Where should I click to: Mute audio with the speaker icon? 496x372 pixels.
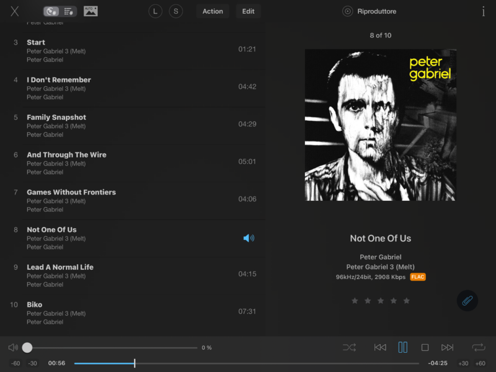click(x=13, y=348)
